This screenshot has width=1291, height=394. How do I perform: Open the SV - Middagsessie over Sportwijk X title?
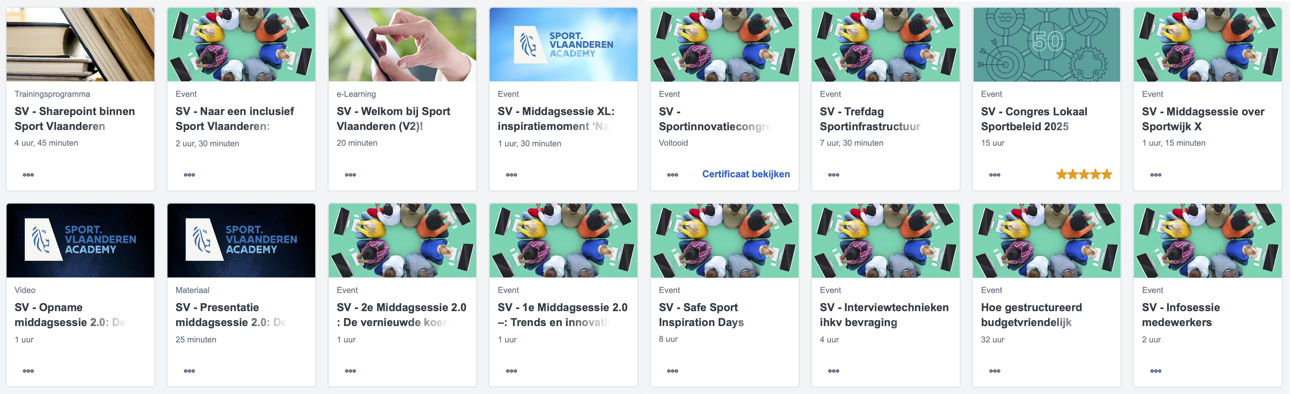1203,119
